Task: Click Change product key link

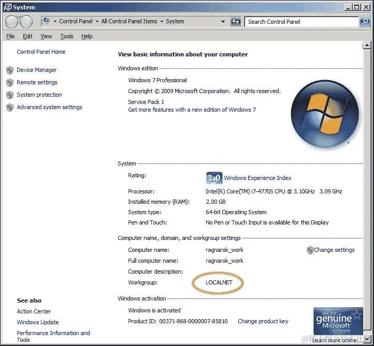Action: point(263,321)
